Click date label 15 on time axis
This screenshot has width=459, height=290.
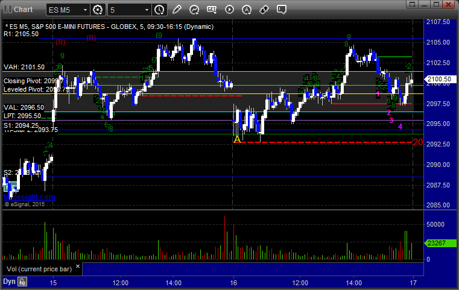[53, 283]
